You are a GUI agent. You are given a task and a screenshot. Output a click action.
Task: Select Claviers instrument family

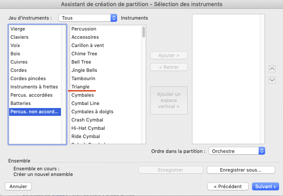point(20,37)
